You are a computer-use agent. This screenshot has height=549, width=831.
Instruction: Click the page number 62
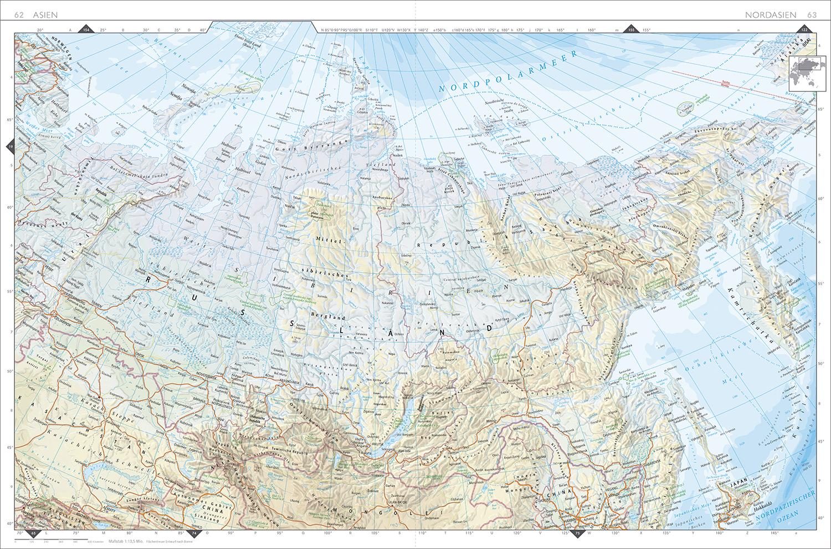19,15
